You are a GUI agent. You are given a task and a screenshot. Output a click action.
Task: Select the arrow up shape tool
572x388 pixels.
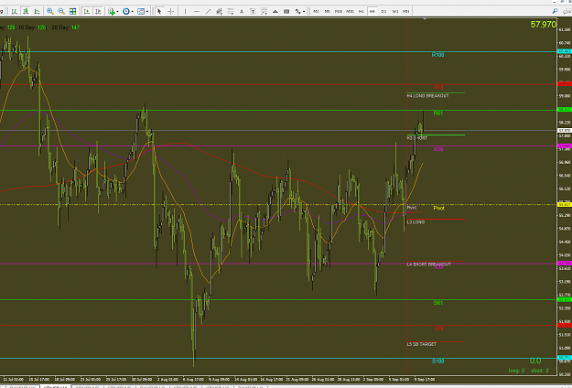pos(275,11)
